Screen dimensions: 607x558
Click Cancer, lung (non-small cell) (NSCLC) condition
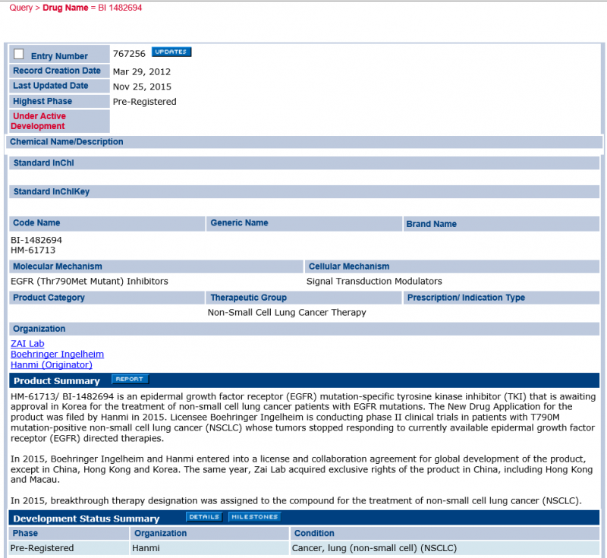coord(374,548)
